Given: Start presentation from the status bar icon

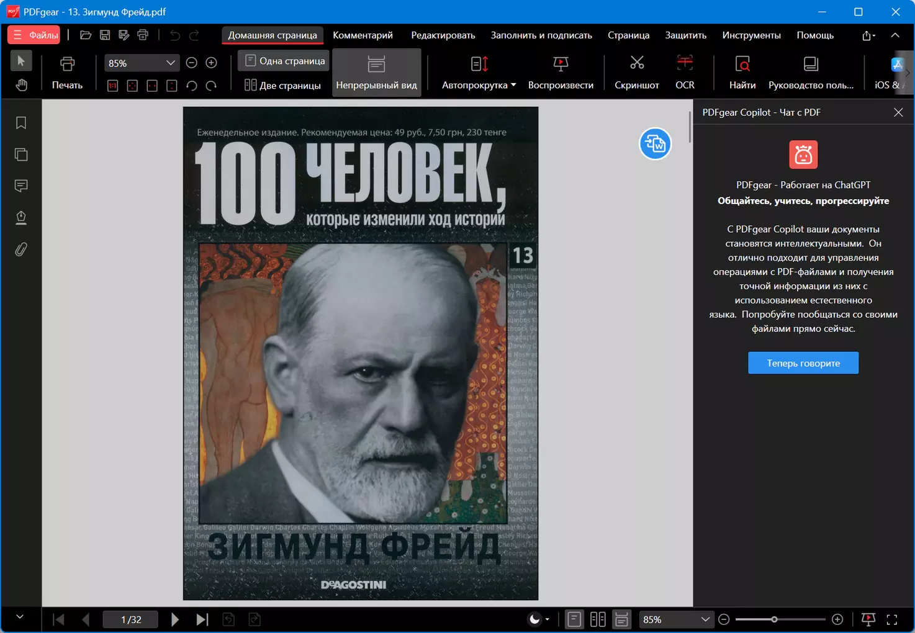Looking at the screenshot, I should pos(868,619).
